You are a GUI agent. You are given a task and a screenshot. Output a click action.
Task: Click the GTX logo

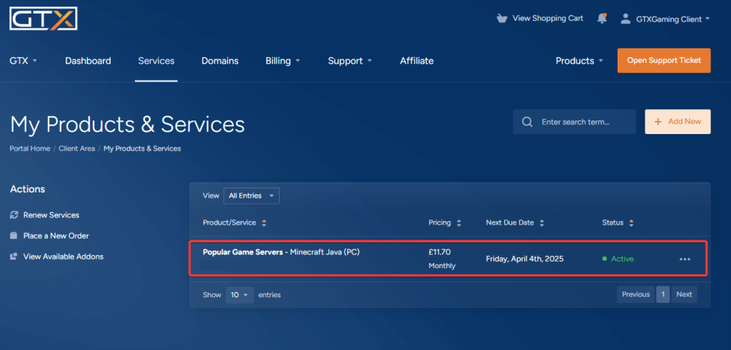(44, 19)
